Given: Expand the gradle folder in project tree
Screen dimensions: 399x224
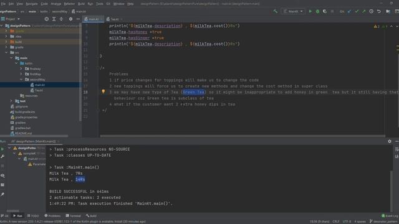Looking at the screenshot, I should click(7, 47).
